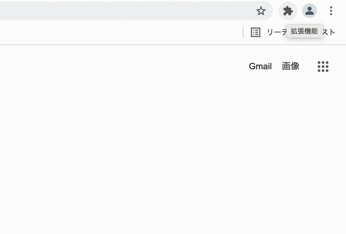Screen dimensions: 346x234
Task: Click the reading list icon in bookmarks bar
Action: tap(256, 32)
